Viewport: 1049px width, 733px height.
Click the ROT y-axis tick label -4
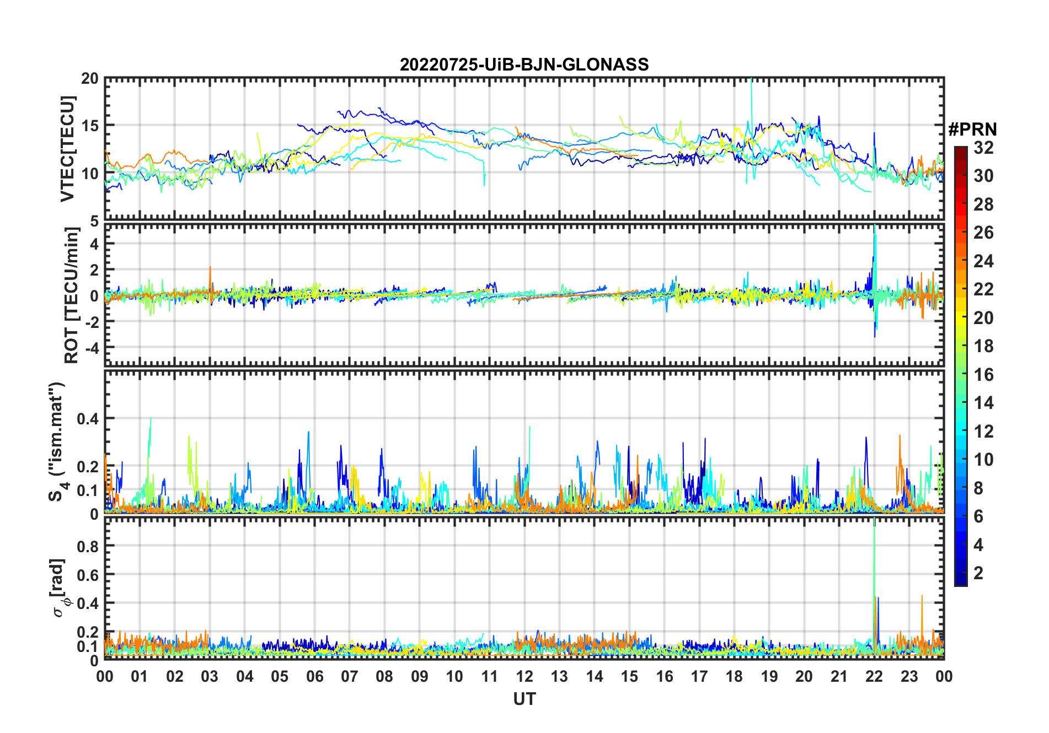coord(92,348)
